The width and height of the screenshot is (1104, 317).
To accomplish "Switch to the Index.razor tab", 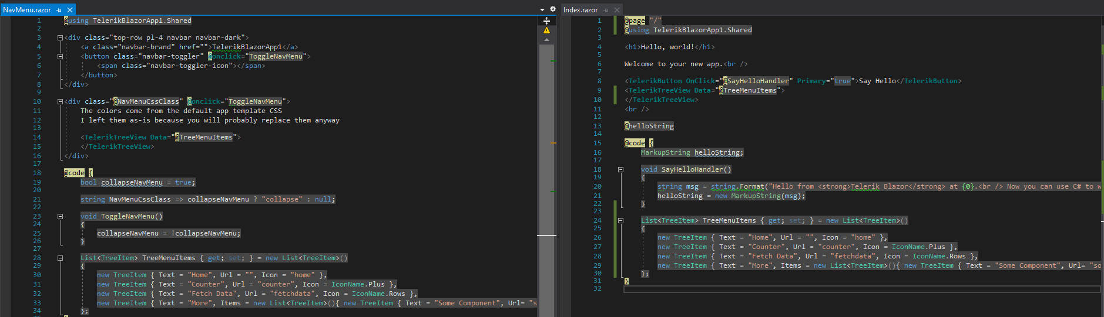I will tap(580, 10).
